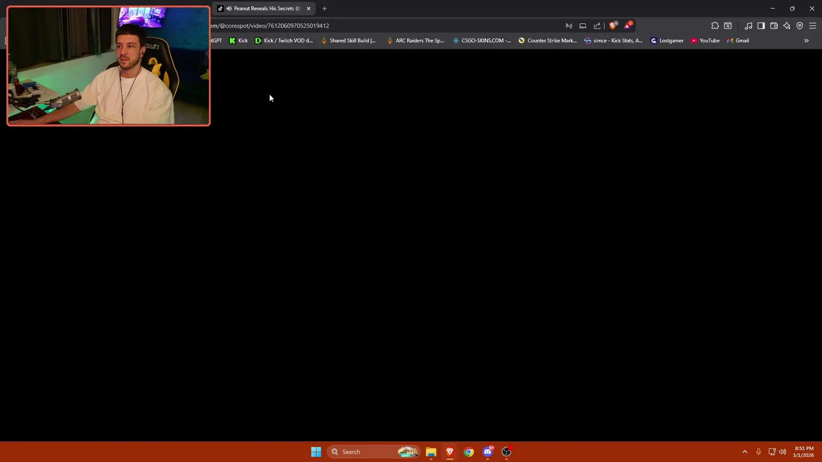Open OBS Studio from taskbar
This screenshot has height=462, width=822.
(506, 452)
